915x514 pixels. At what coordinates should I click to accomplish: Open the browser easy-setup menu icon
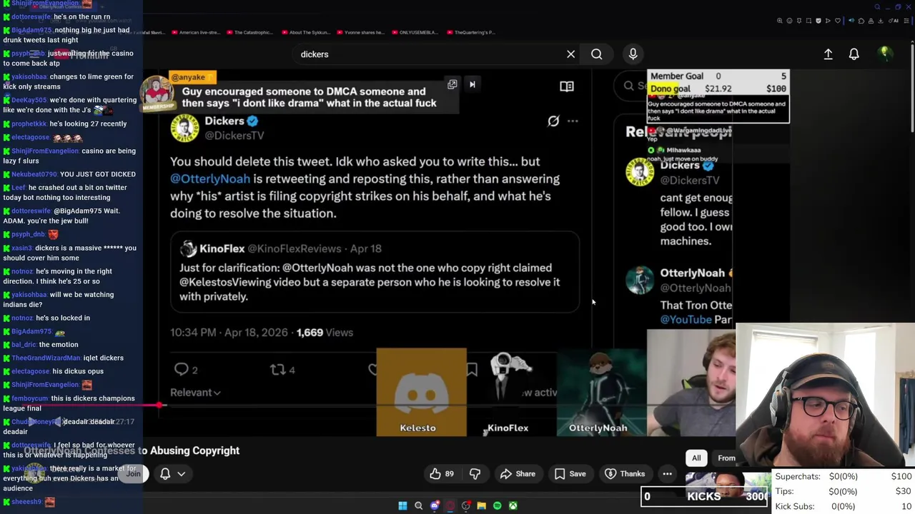(x=906, y=21)
